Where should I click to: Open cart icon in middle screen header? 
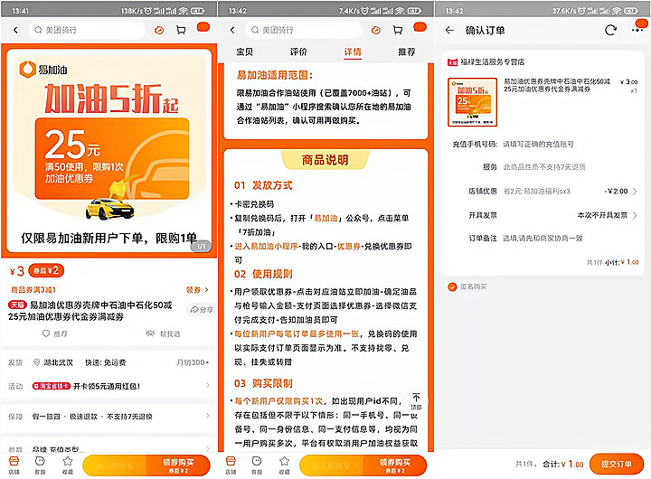point(398,31)
